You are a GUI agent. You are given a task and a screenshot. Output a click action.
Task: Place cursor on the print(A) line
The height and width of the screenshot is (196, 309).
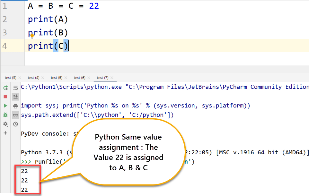tap(48, 20)
